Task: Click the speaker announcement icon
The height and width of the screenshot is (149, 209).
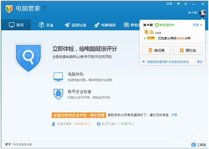Action: [143, 62]
